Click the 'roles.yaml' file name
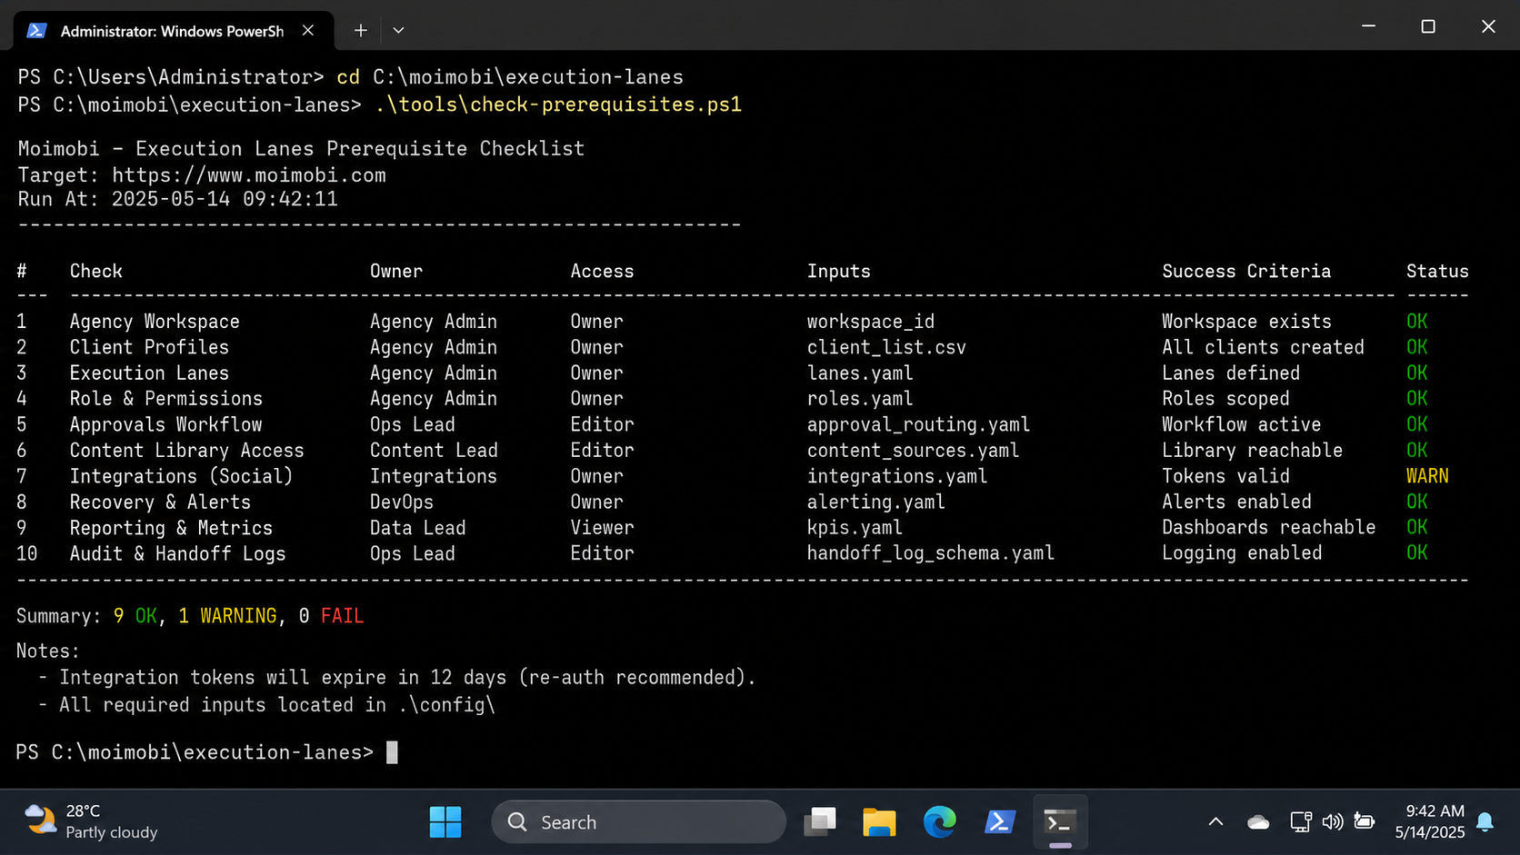This screenshot has width=1520, height=855. [x=860, y=399]
